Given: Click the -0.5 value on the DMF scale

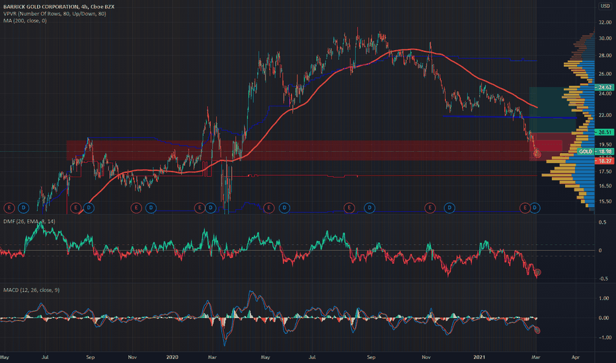Looking at the screenshot, I should click(603, 279).
